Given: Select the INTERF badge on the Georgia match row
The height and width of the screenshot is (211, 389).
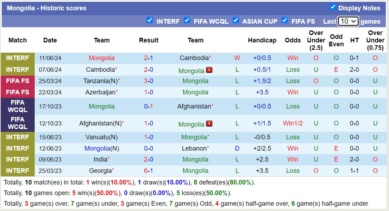Looking at the screenshot, I should (18, 171).
